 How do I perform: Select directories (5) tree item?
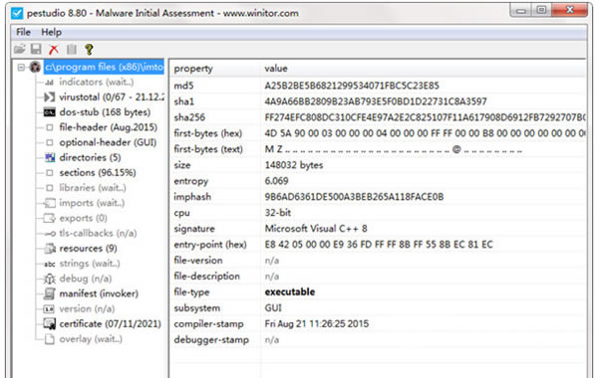pos(90,157)
